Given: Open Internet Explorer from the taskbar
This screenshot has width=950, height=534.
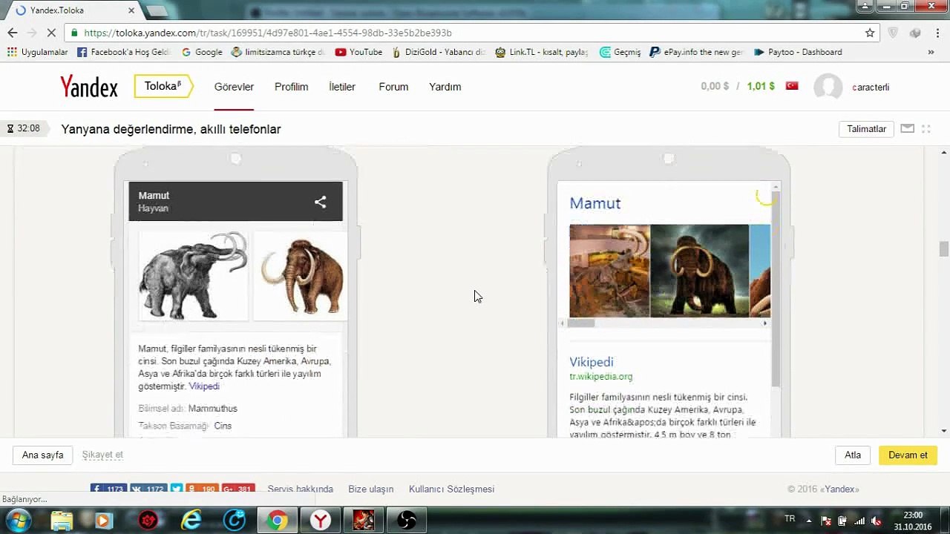Looking at the screenshot, I should pos(191,521).
